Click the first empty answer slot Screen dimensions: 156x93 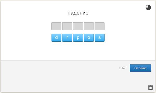click(56, 26)
